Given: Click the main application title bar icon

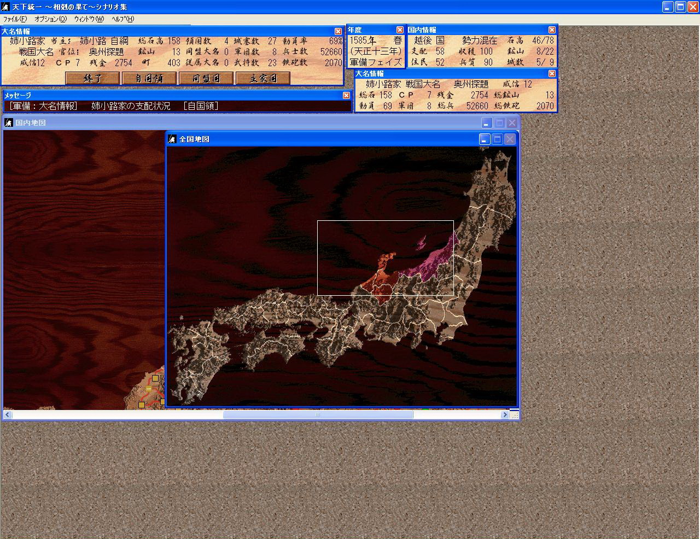Looking at the screenshot, I should [x=5, y=7].
